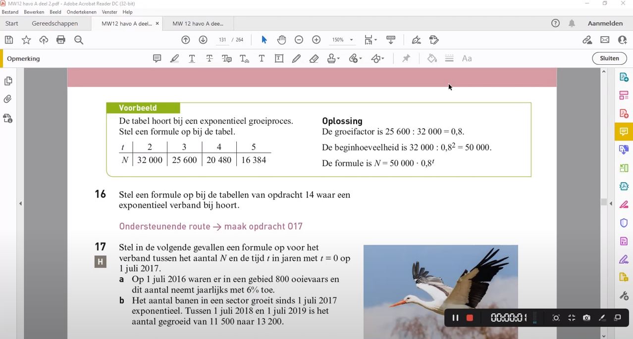
Task: Open the page thumbnails panel
Action: [x=8, y=81]
